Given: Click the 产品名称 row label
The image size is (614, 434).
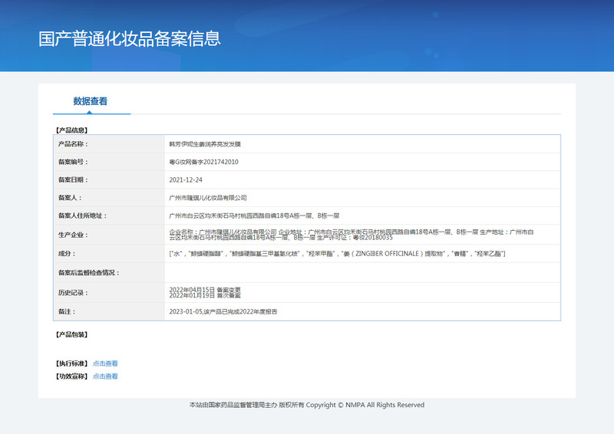Looking at the screenshot, I should tap(73, 144).
